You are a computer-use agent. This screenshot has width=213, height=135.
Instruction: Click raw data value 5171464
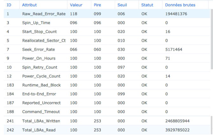tap(174, 49)
